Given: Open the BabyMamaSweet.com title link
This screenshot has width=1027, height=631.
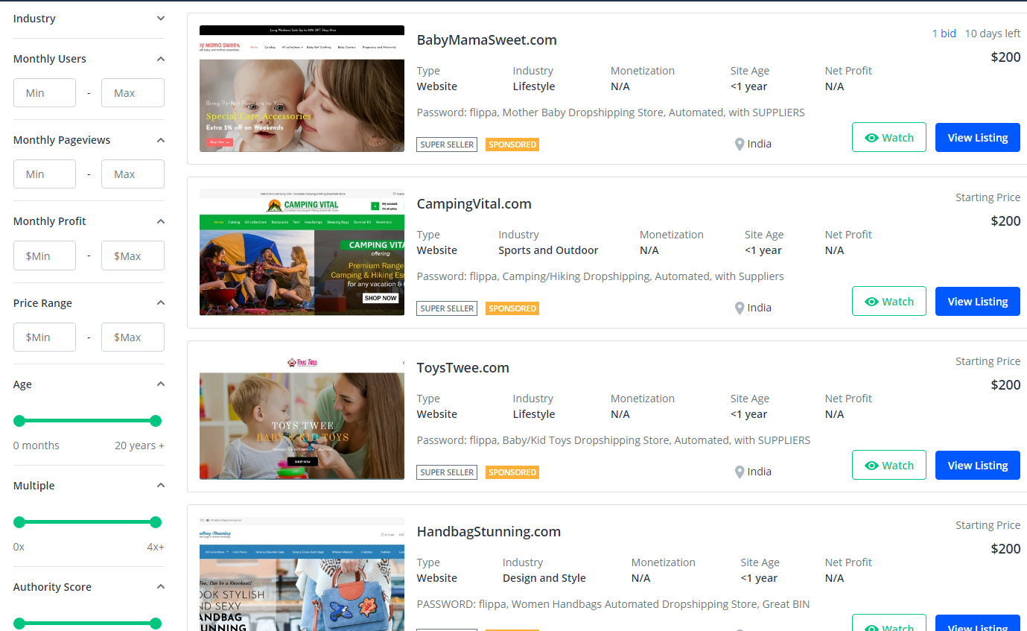Looking at the screenshot, I should coord(486,40).
